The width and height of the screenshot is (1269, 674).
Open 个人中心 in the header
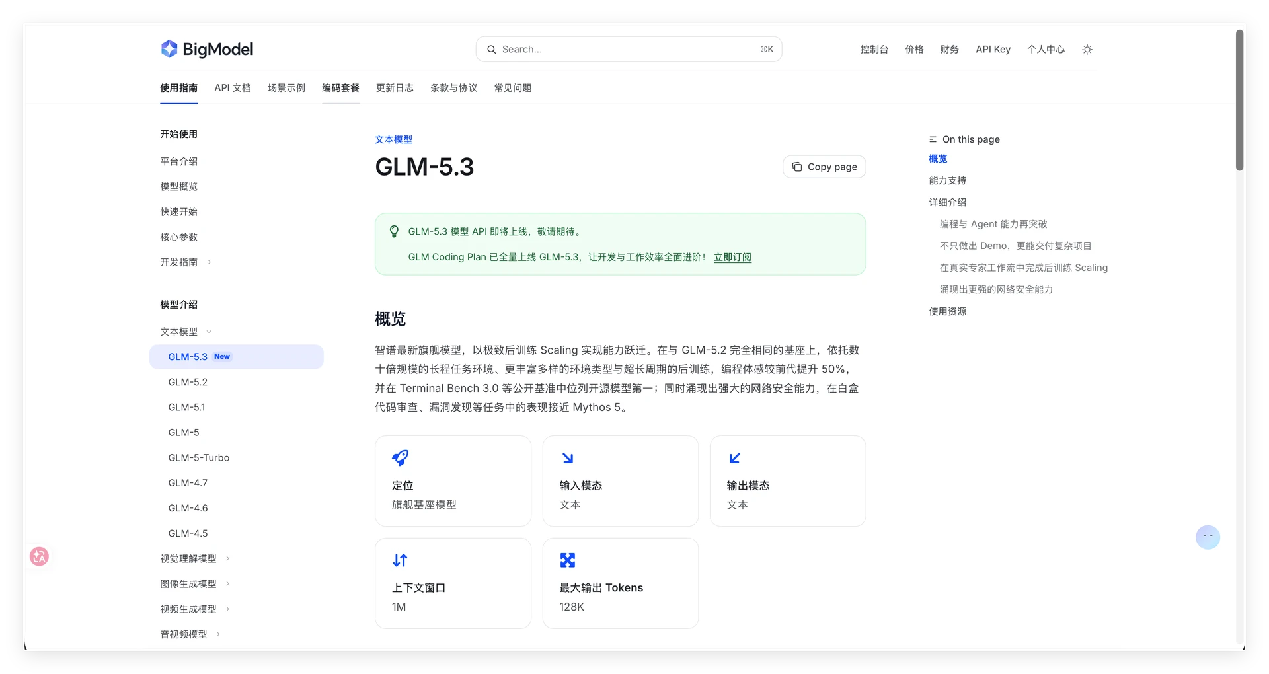[1046, 50]
